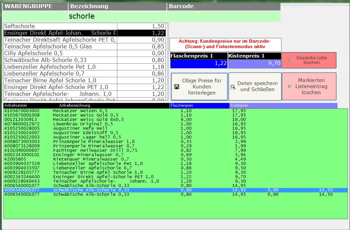Select Teinacher Apfelschorle 0,5 Glas result
The image size is (350, 230).
[x=84, y=46]
